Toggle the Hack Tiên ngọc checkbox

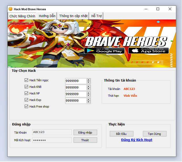click(26, 80)
